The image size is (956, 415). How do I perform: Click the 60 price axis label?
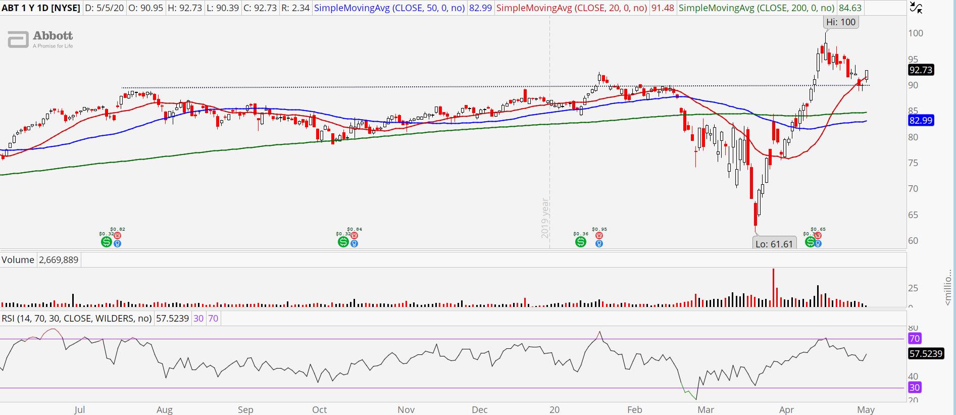coord(913,241)
